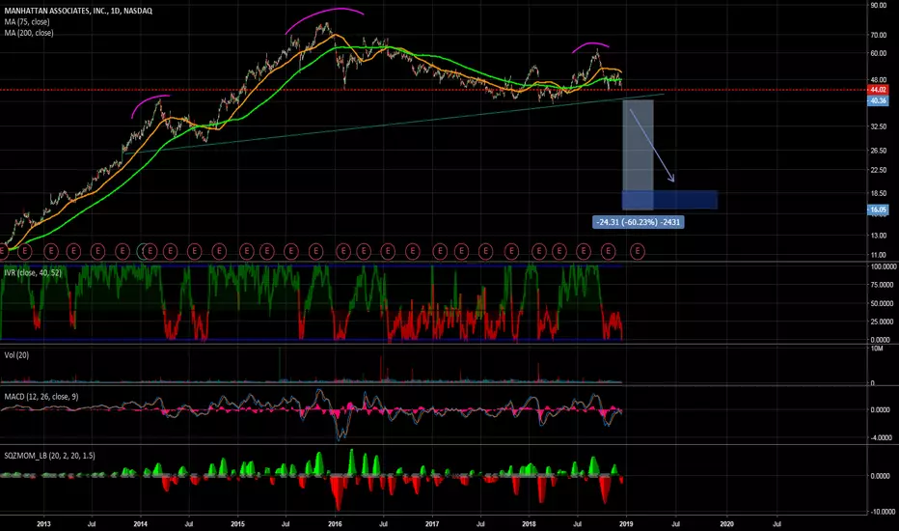Select the MACD (12, 26, close, 9) legend

pos(41,397)
